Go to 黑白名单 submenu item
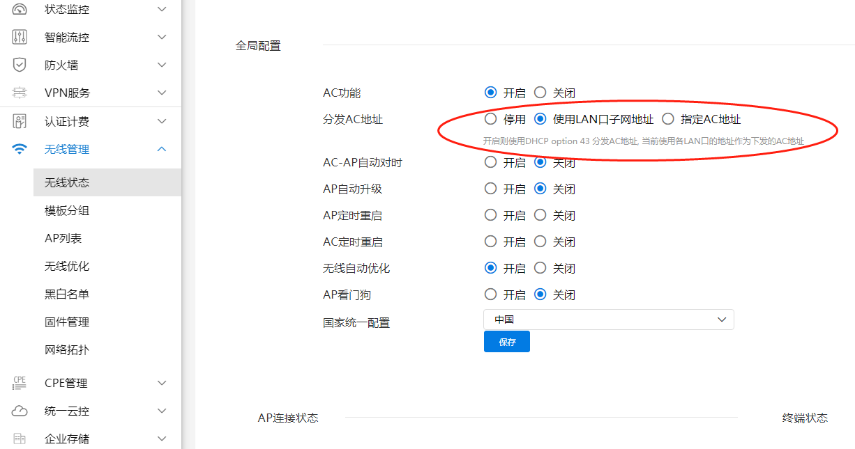 (67, 294)
